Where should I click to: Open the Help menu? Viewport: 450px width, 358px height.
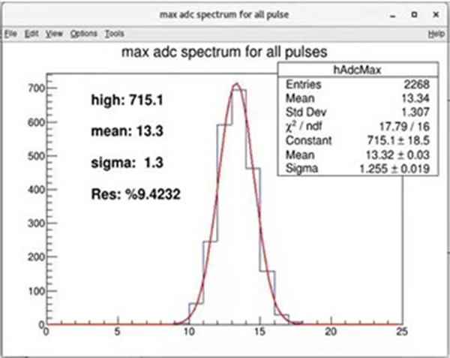point(436,34)
